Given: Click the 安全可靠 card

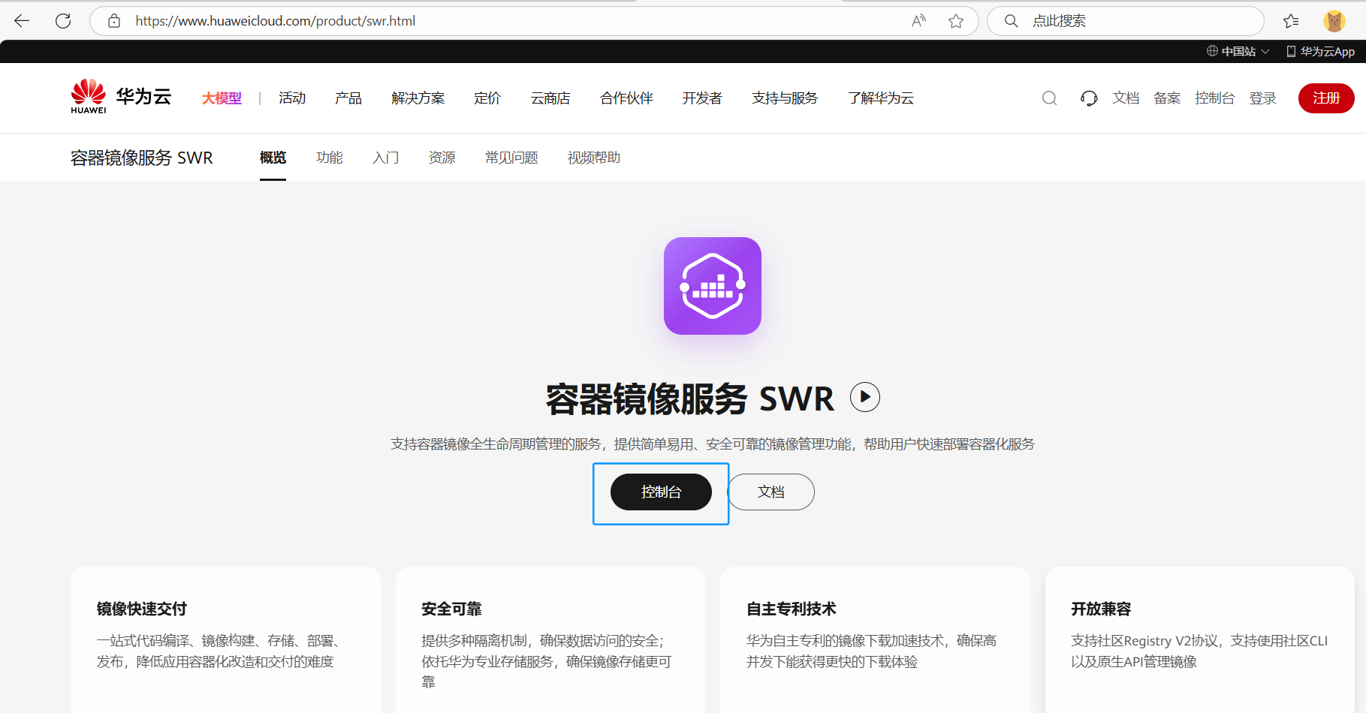Looking at the screenshot, I should (x=550, y=639).
